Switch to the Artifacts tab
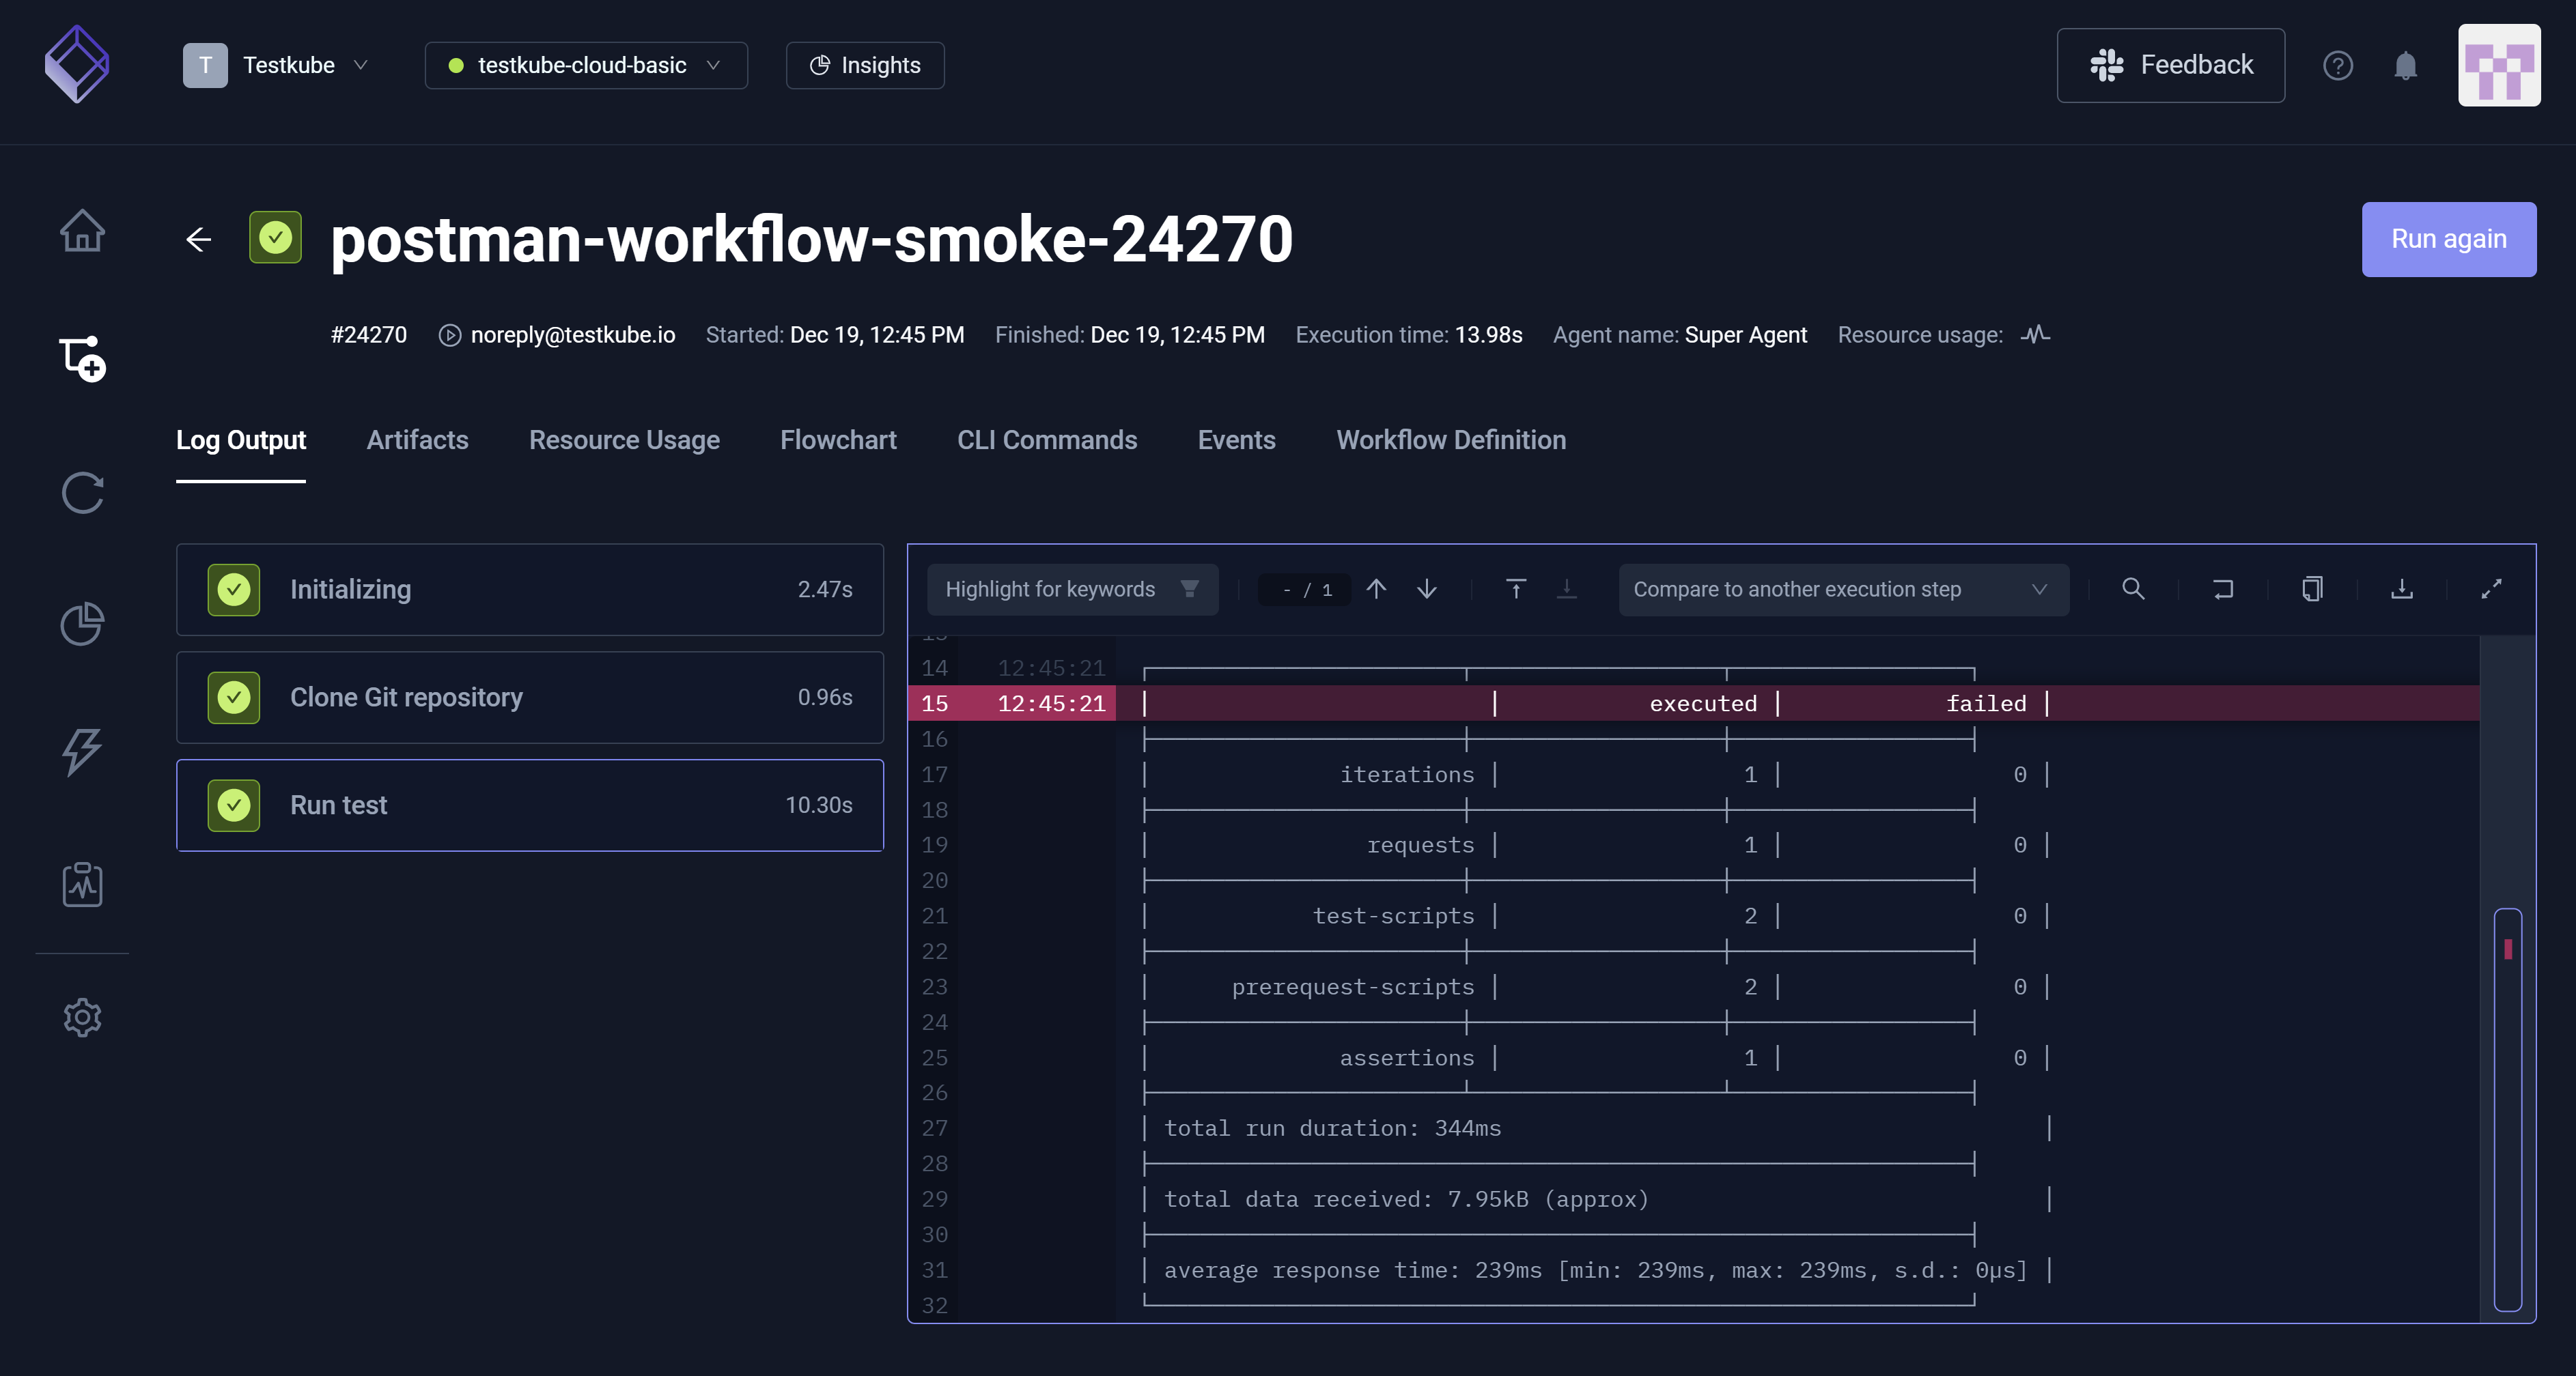Image resolution: width=2576 pixels, height=1376 pixels. click(417, 441)
